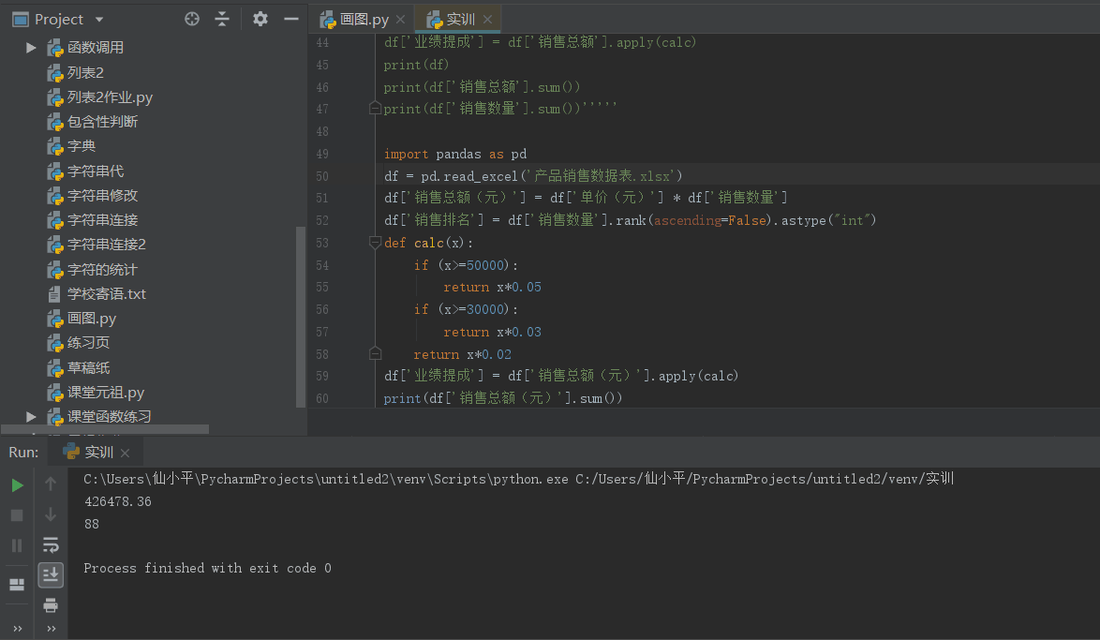Close the 画图.py editor tab
The height and width of the screenshot is (640, 1100).
[x=401, y=19]
